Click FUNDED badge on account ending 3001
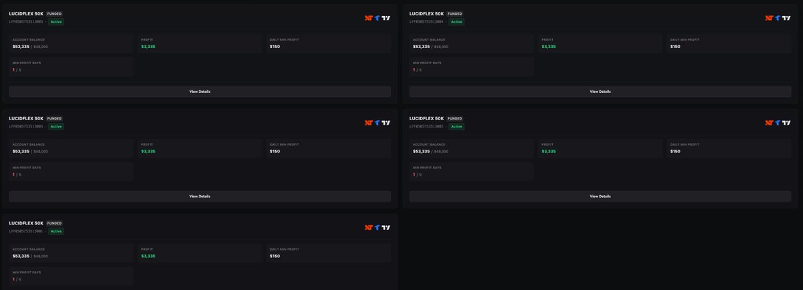This screenshot has height=290, width=803. coord(54,223)
